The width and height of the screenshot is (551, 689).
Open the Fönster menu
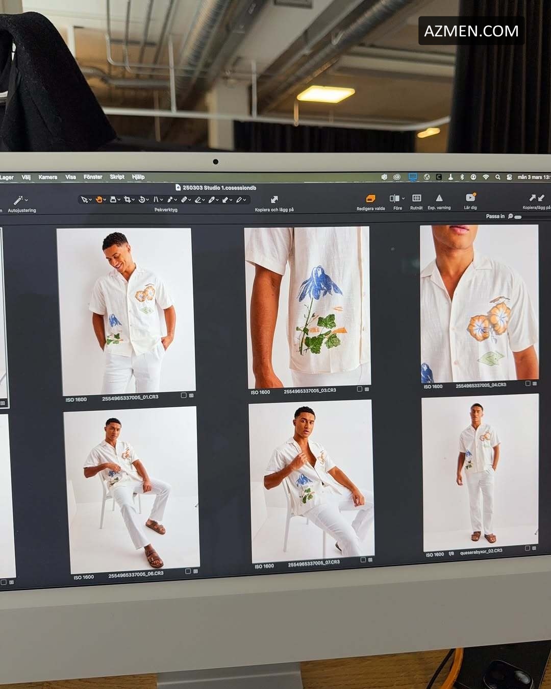coord(93,177)
